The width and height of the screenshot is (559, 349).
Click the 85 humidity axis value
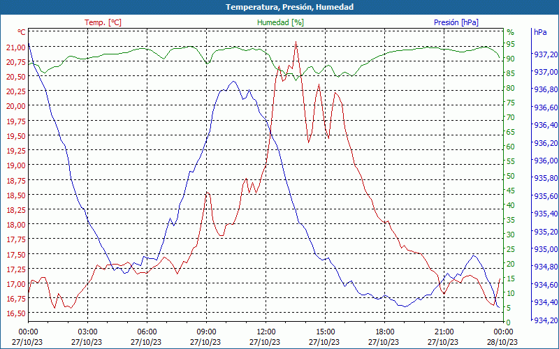click(x=511, y=73)
